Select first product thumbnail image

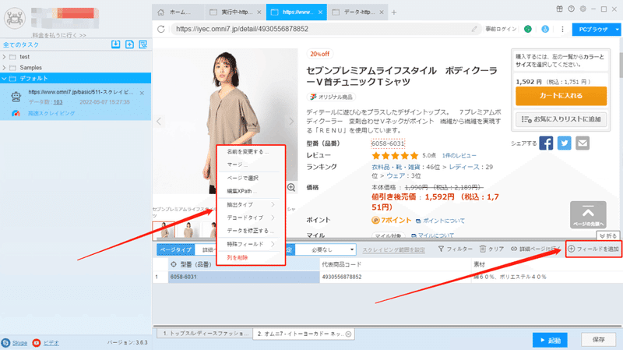[164, 230]
